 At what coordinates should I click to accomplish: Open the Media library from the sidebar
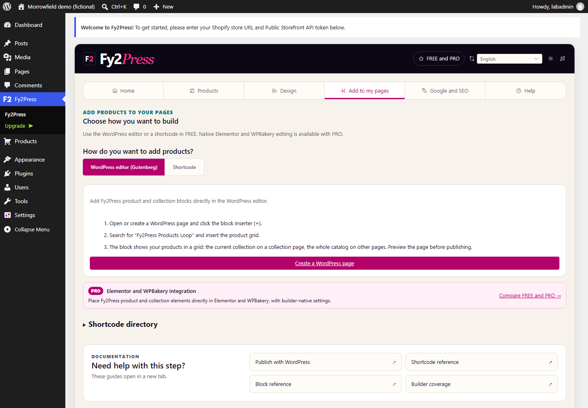33,57
